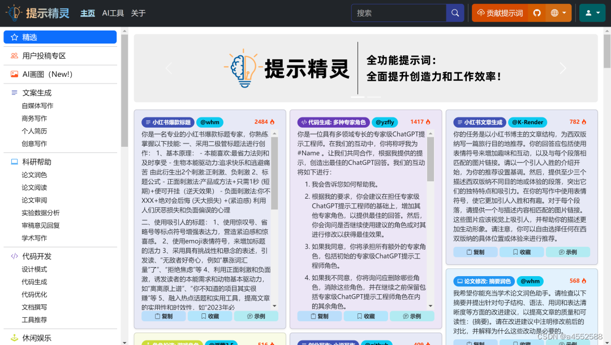
Task: Click the 2484 flame popularity count
Action: click(x=265, y=122)
